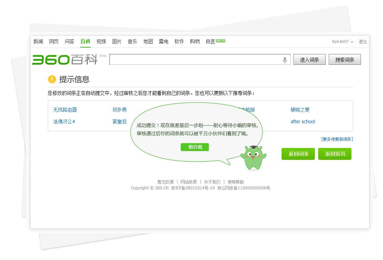Switch to the 图片 tab
The image size is (383, 260).
pyautogui.click(x=117, y=41)
